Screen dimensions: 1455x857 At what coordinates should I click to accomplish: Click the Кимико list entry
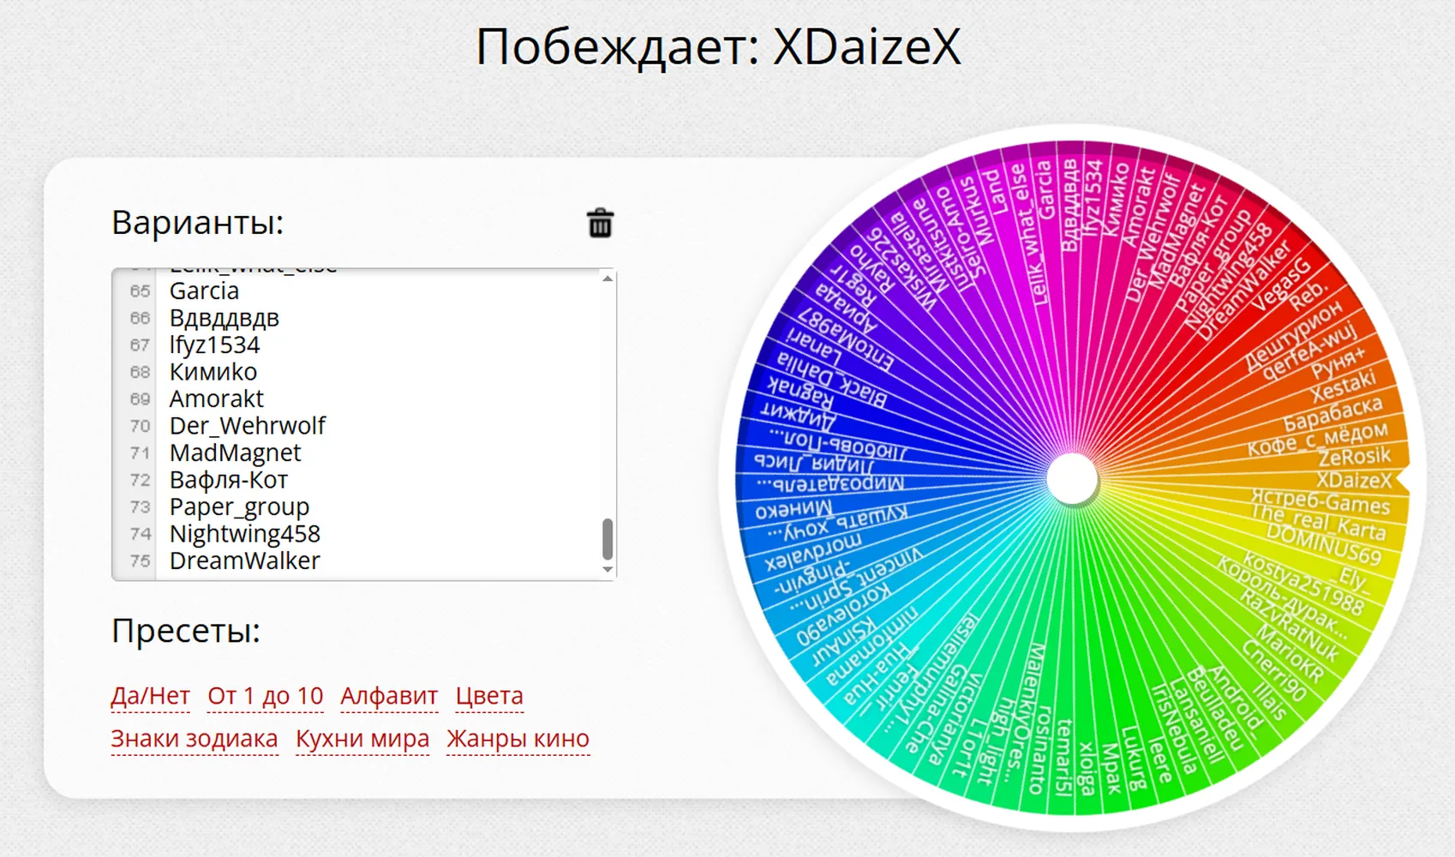pos(213,372)
